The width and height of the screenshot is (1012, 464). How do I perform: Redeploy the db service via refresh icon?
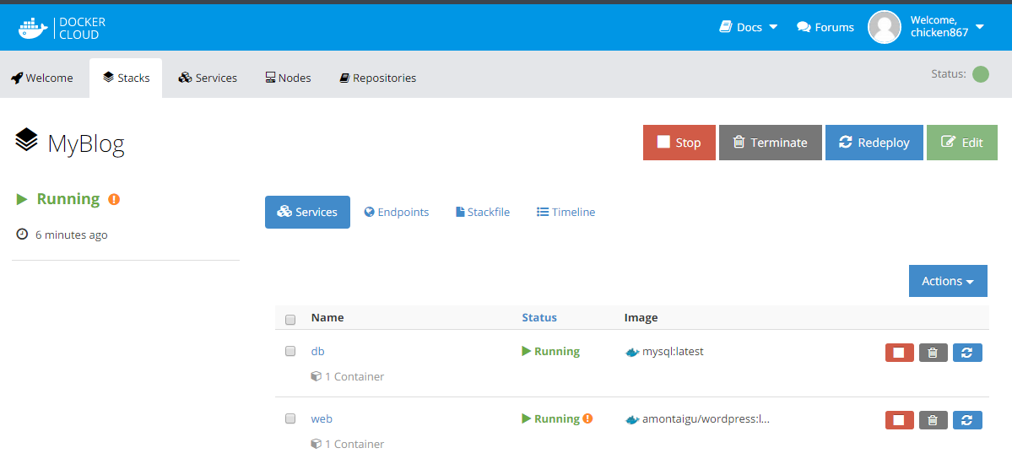click(x=967, y=353)
